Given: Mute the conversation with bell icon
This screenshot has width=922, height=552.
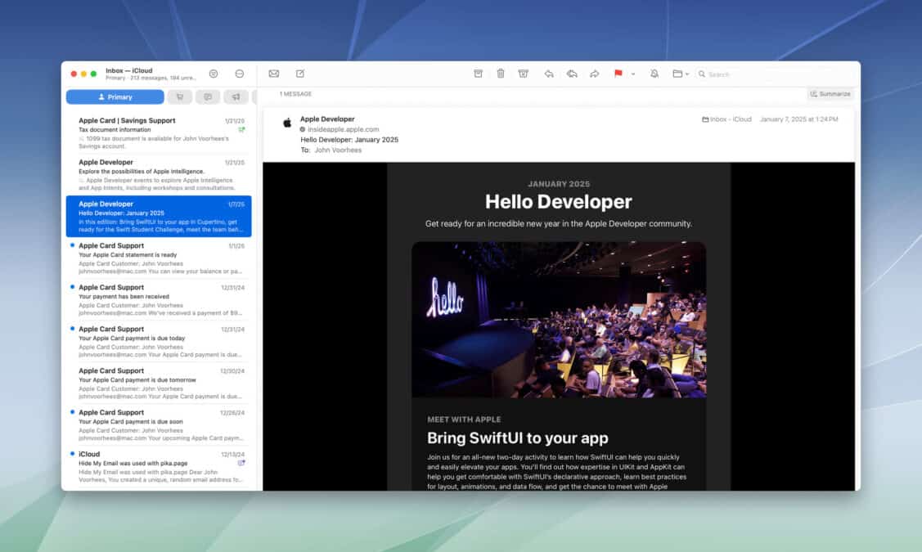Looking at the screenshot, I should (654, 74).
